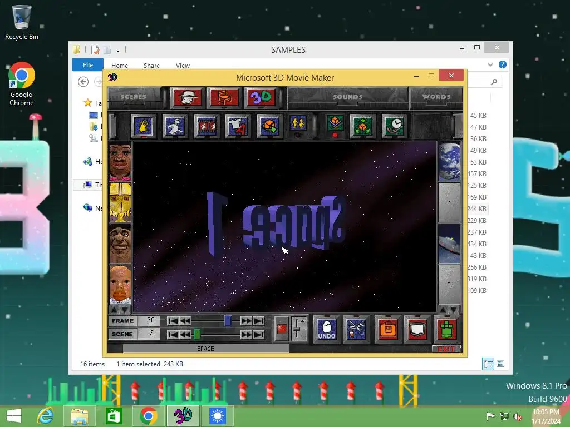Viewport: 570px width, 427px height.
Task: Open the Scenes menu
Action: (134, 97)
